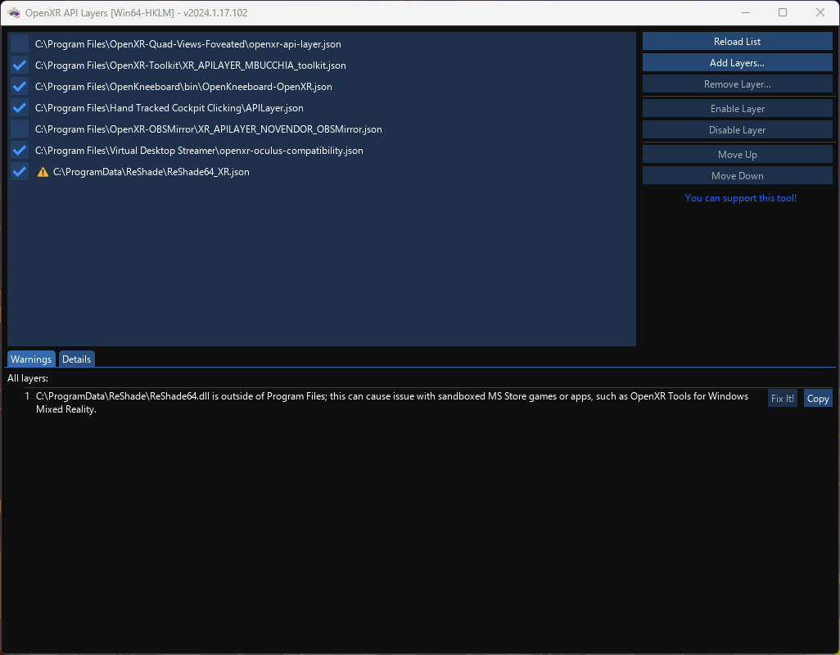Toggle Hand Tracked Cockpit Clicking checkbox

pyautogui.click(x=20, y=107)
